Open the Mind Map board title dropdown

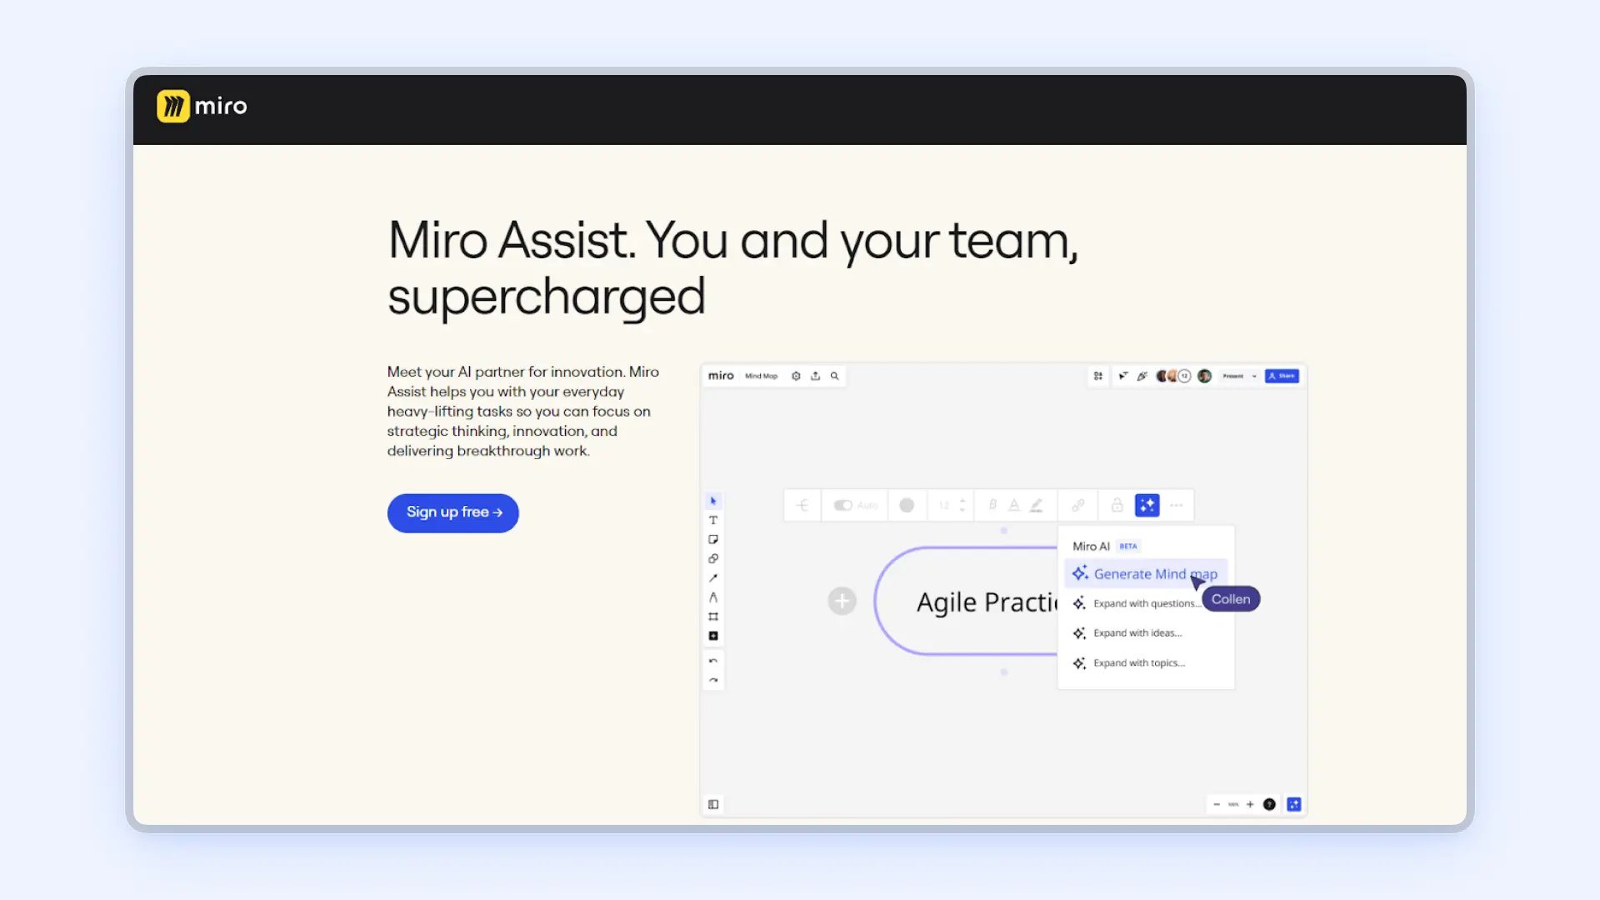coord(762,376)
